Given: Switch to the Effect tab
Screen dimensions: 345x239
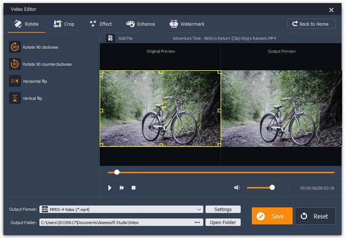Looking at the screenshot, I should (101, 24).
